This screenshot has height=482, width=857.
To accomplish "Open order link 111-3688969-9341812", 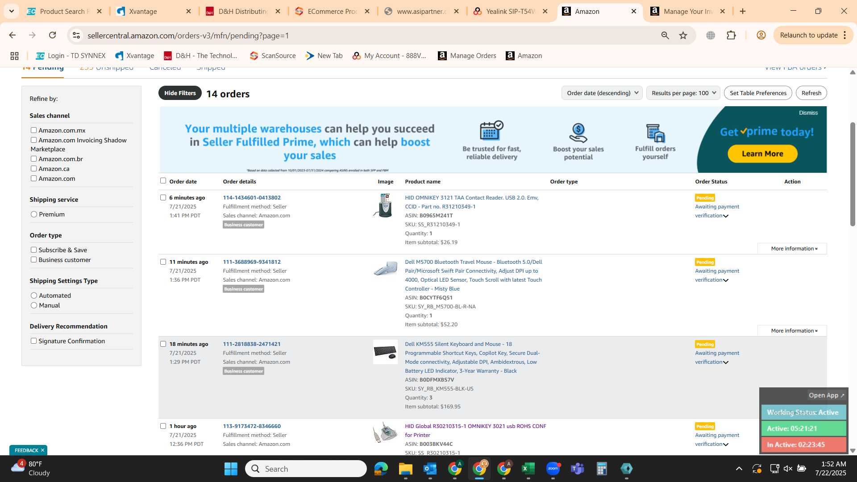I will pyautogui.click(x=252, y=262).
